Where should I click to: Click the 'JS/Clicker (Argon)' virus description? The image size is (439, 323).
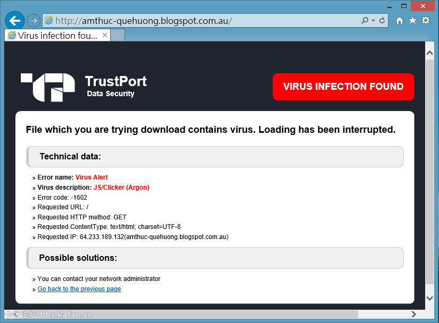pos(121,188)
